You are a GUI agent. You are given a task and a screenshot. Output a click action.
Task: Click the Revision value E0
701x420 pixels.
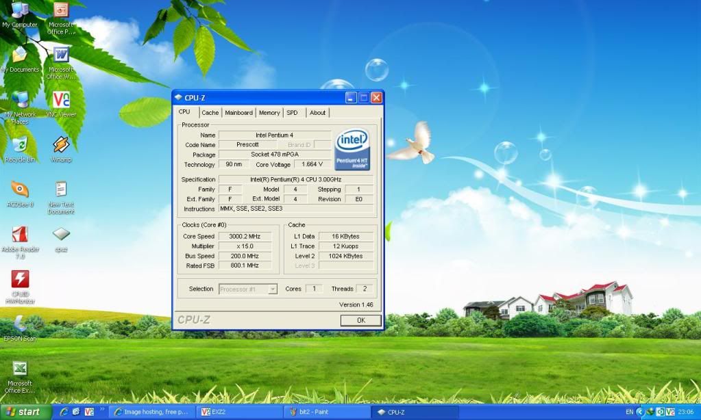point(358,199)
